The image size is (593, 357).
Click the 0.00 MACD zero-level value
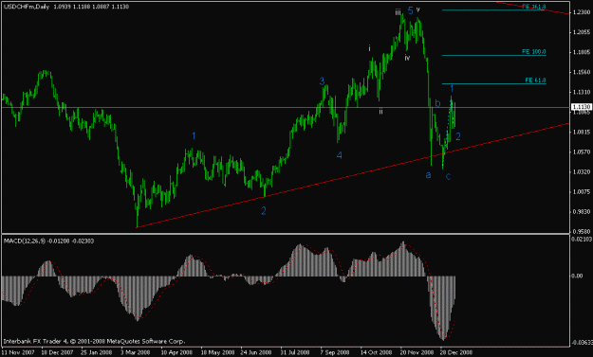(577, 276)
